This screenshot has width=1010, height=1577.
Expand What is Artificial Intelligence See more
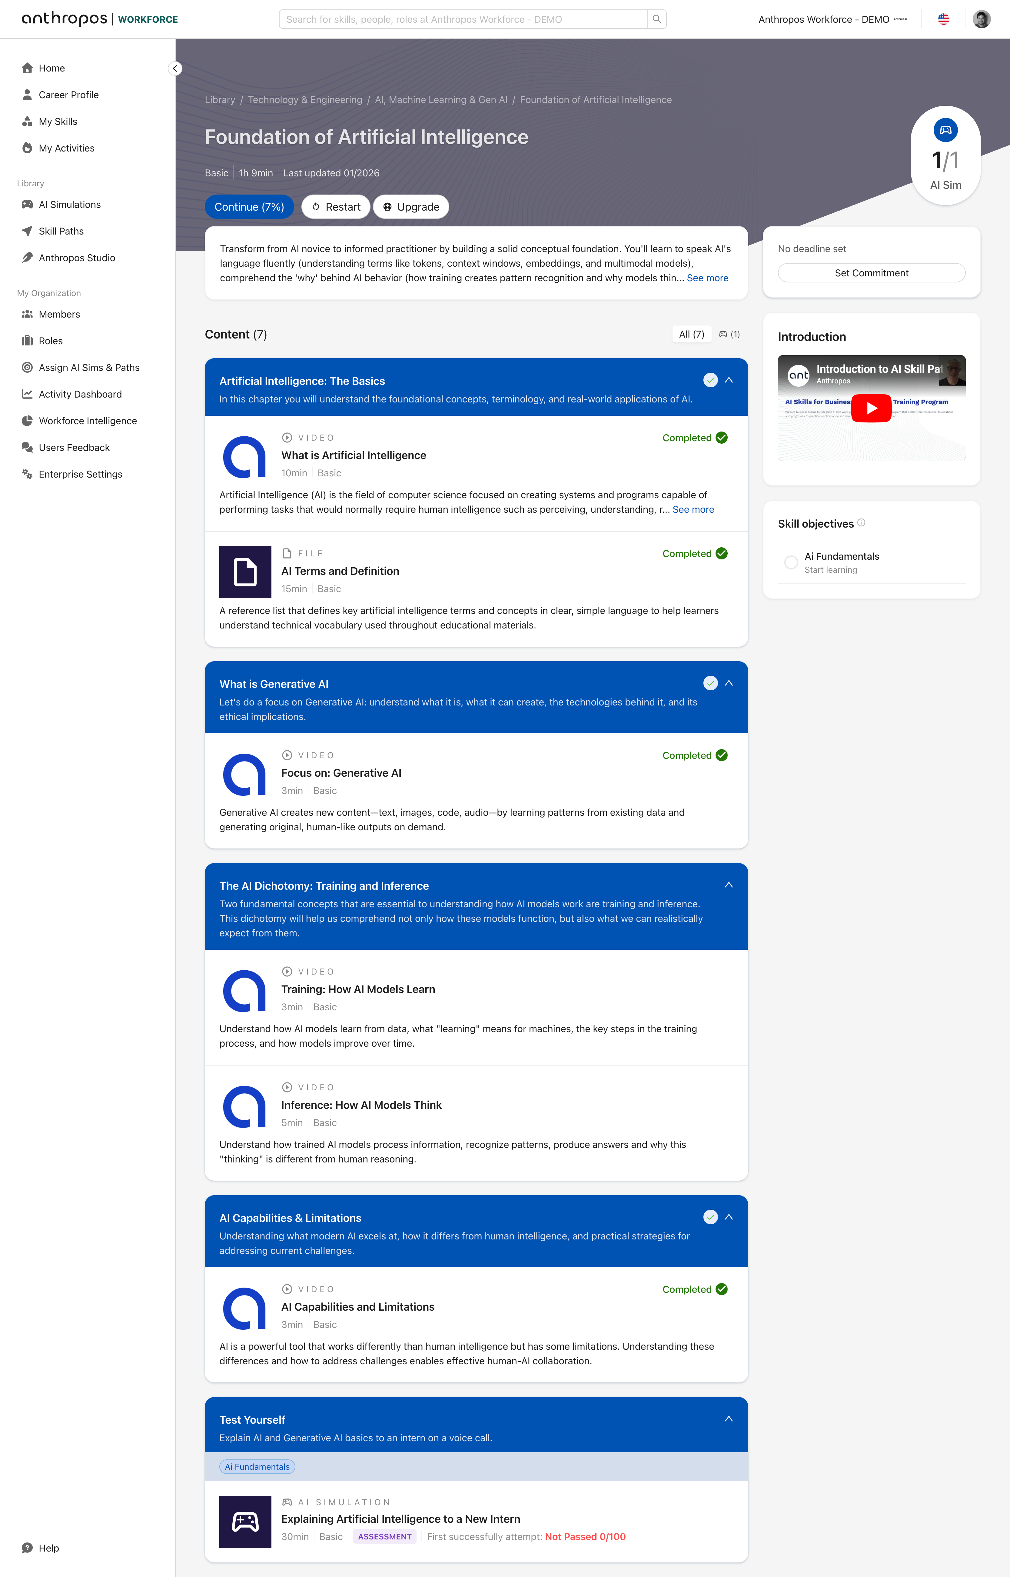pyautogui.click(x=693, y=510)
